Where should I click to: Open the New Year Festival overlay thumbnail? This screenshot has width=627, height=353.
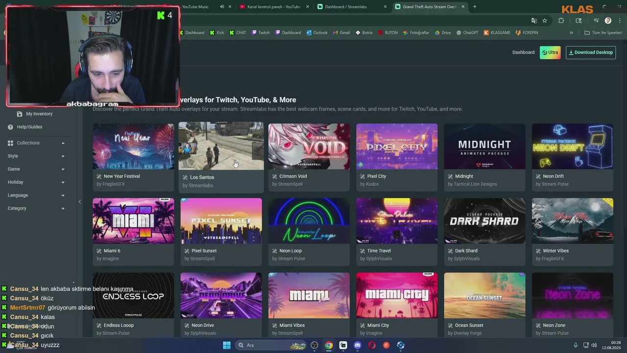[133, 146]
